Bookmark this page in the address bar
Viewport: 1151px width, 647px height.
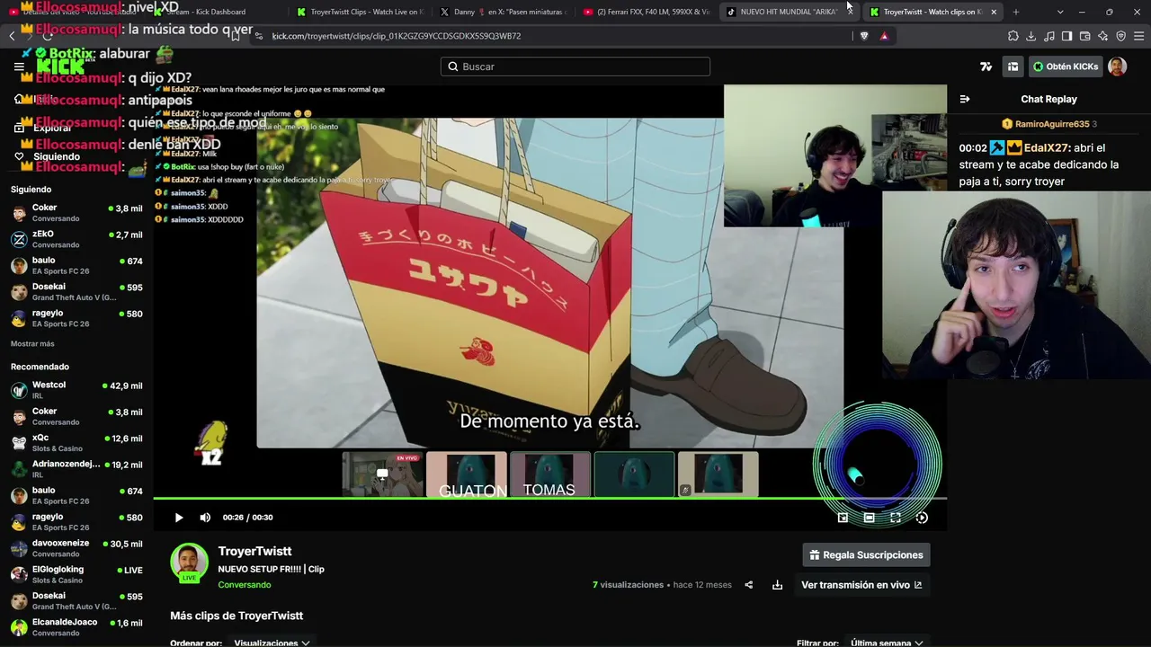pos(235,36)
